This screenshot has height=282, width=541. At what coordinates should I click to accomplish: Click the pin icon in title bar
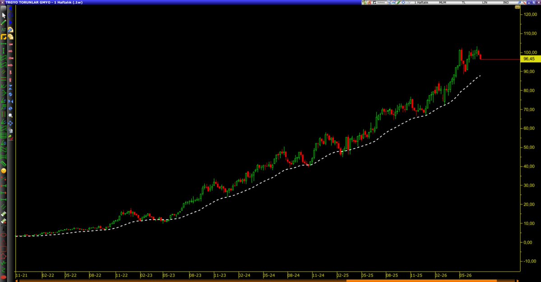520,2
